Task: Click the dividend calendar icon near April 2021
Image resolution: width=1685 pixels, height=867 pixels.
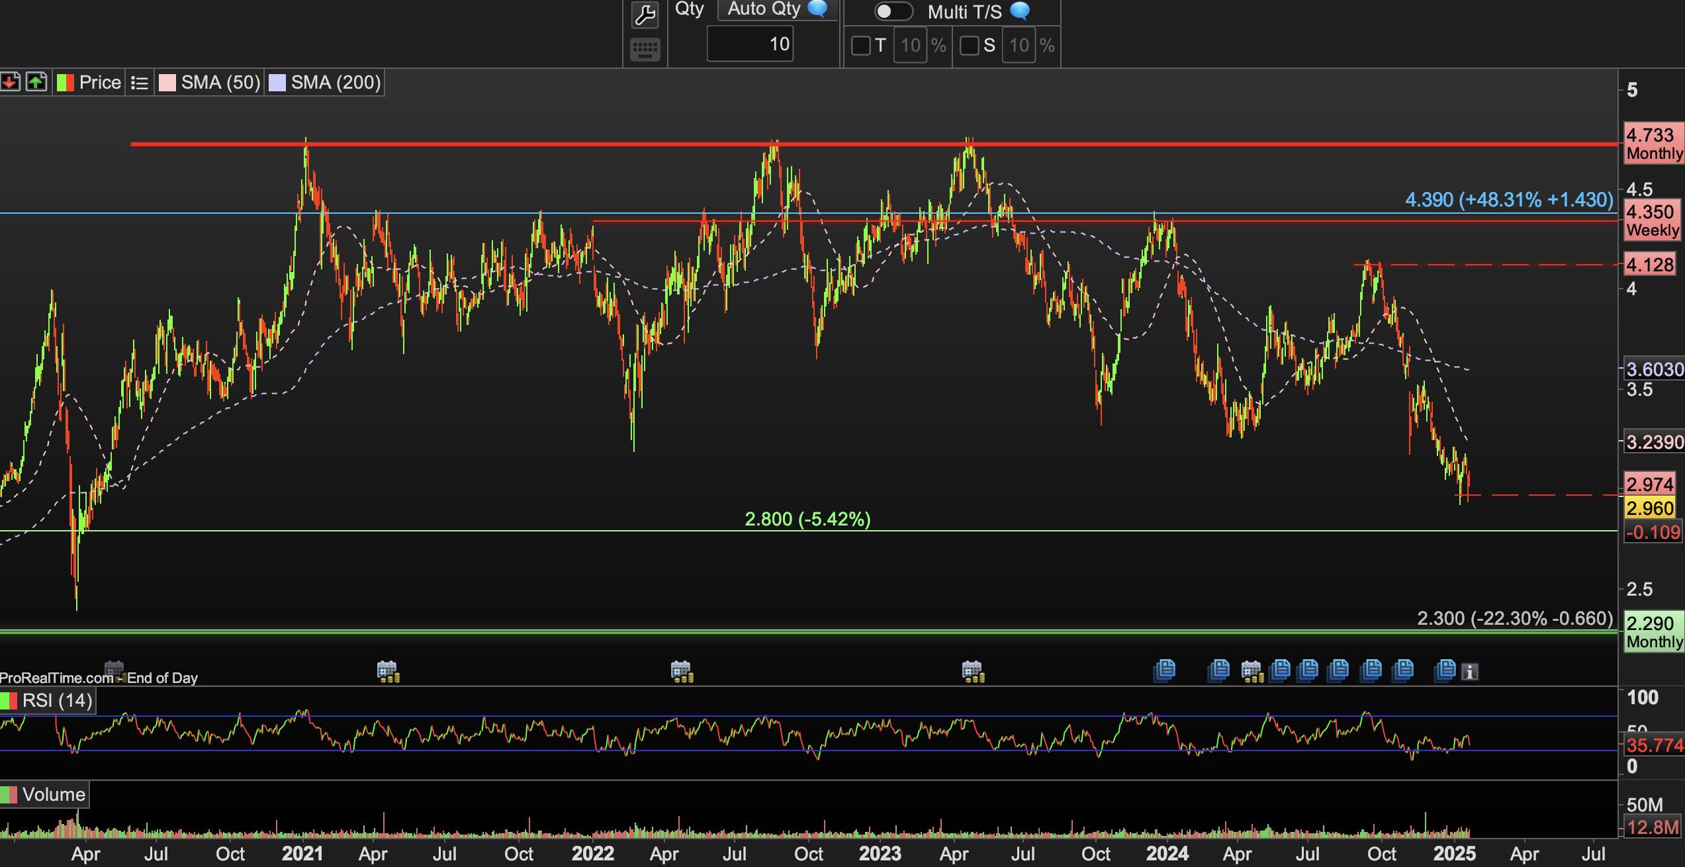Action: coord(388,671)
